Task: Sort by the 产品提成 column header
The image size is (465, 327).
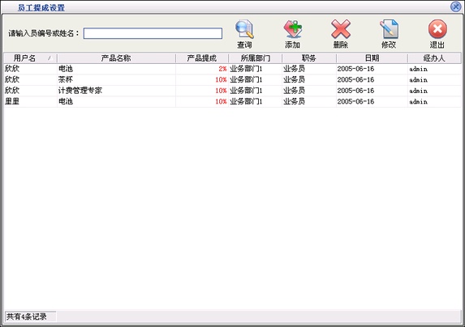Action: (x=202, y=58)
